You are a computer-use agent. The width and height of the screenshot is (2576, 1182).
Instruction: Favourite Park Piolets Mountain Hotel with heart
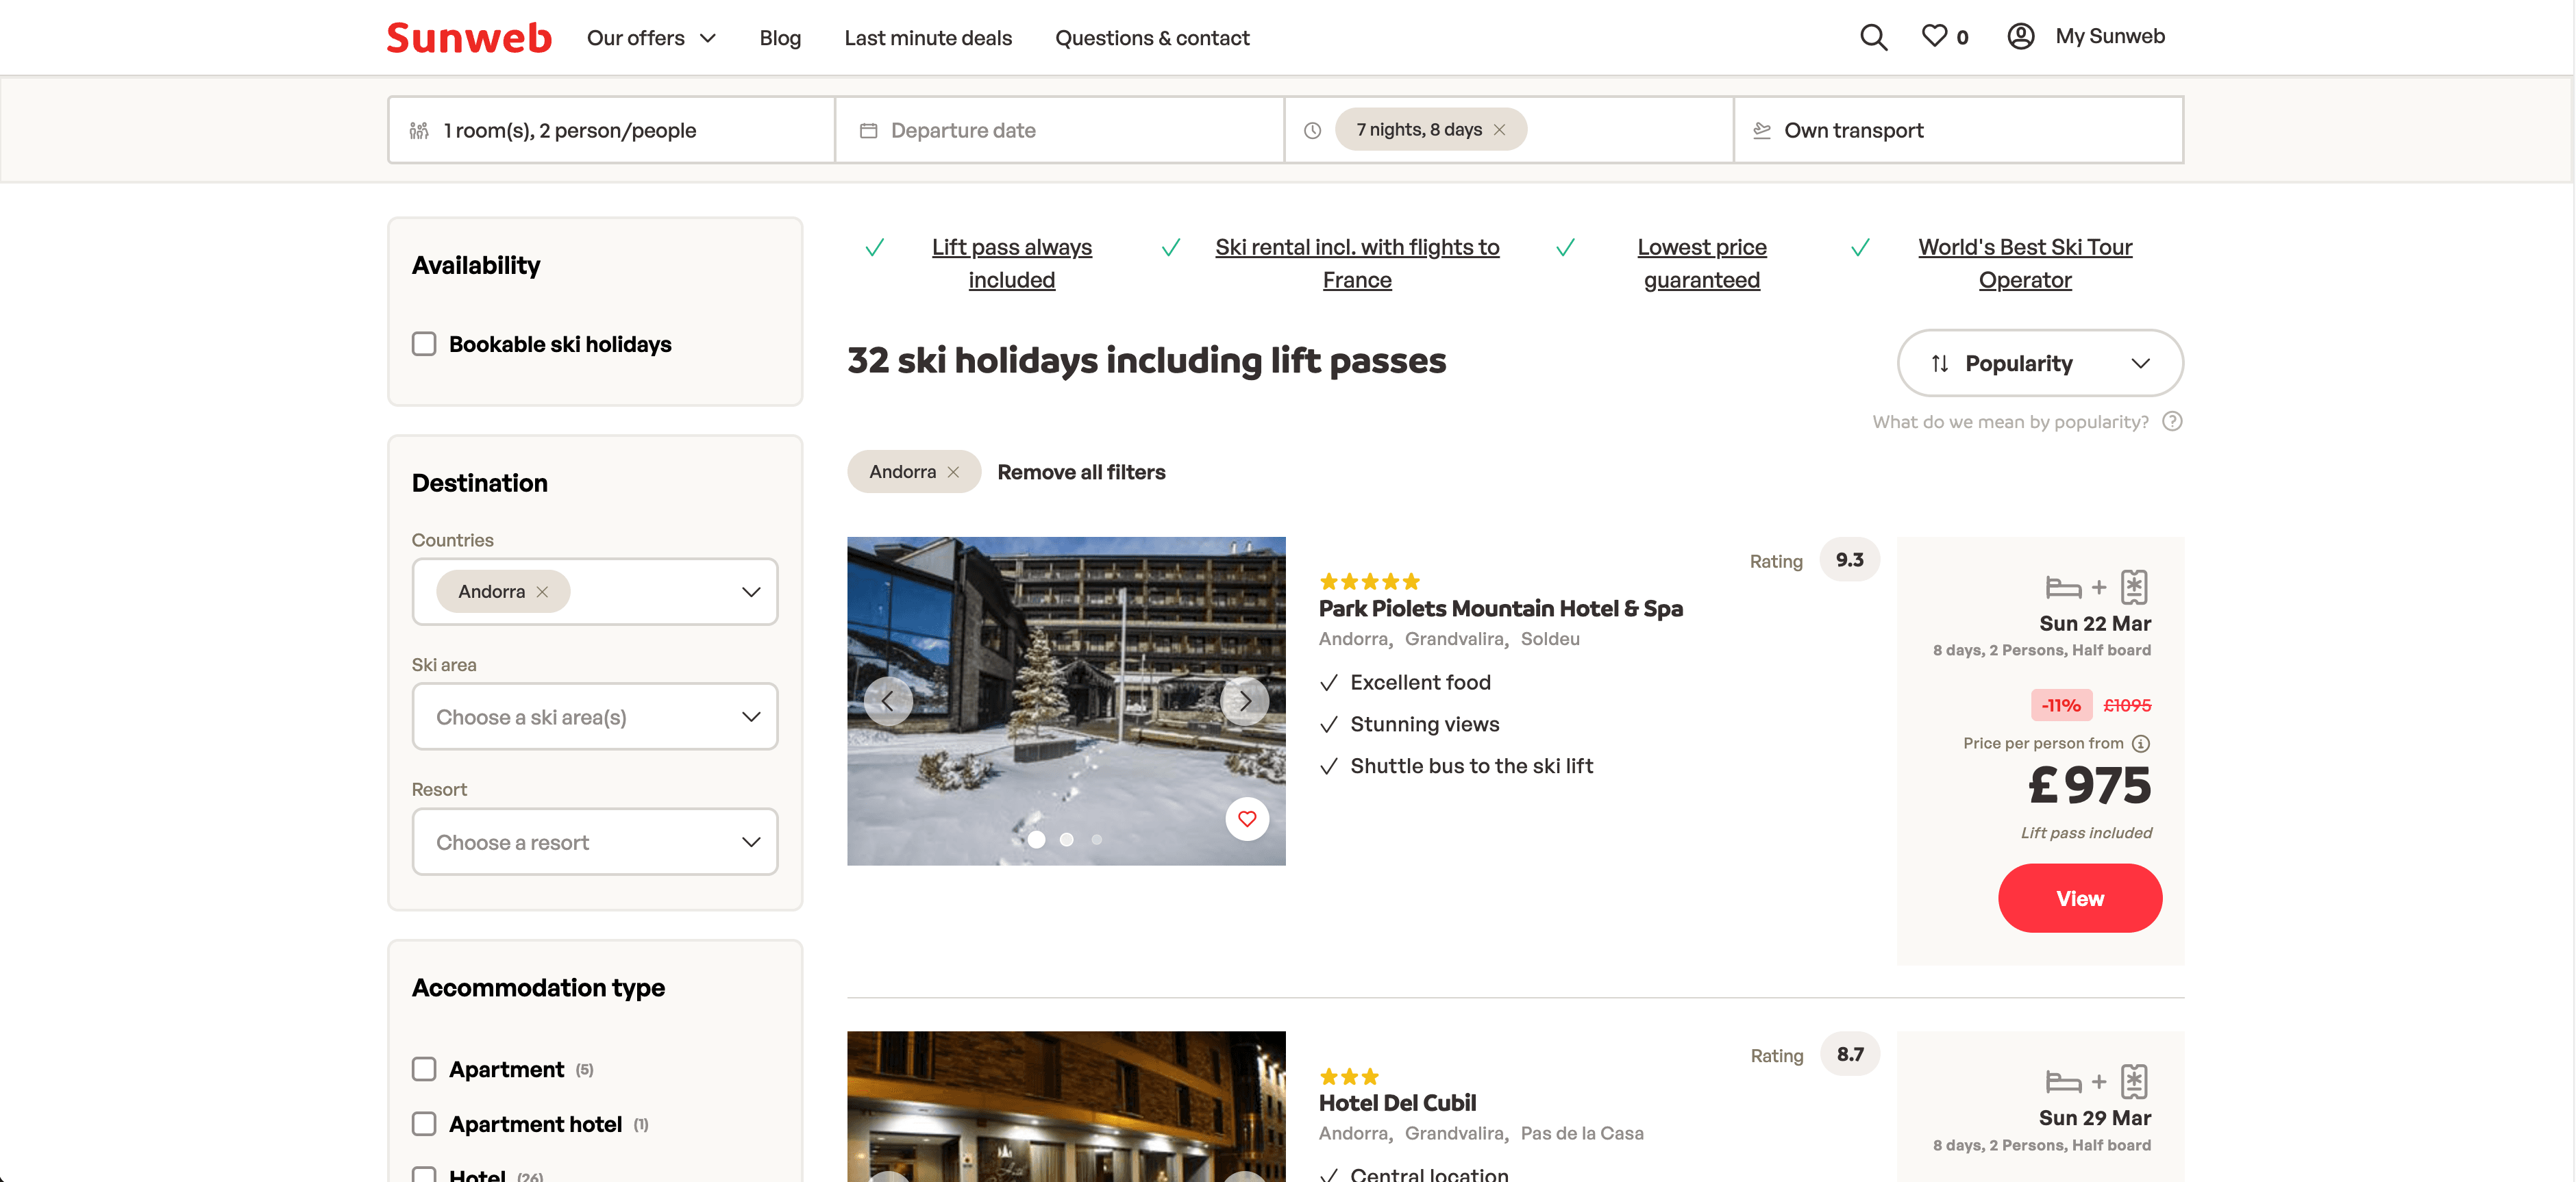[x=1247, y=819]
